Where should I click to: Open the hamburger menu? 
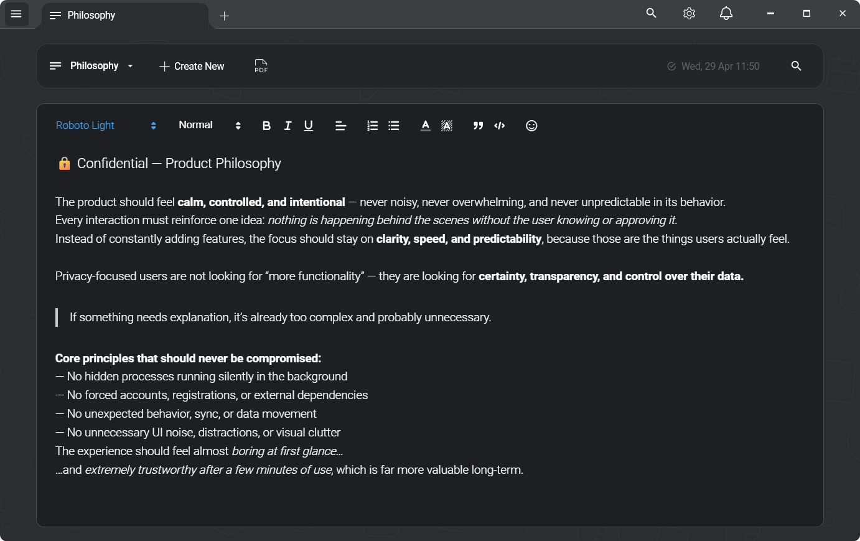(16, 14)
